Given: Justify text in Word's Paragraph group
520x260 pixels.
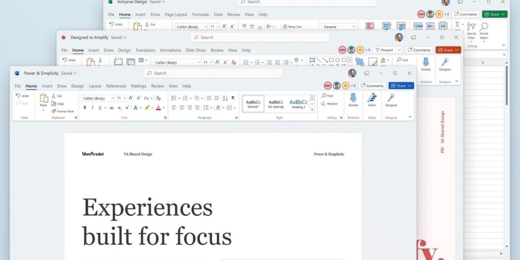Looking at the screenshot, I should (197, 108).
